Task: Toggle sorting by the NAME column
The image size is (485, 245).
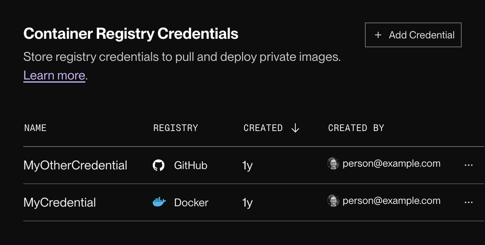Action: tap(35, 128)
